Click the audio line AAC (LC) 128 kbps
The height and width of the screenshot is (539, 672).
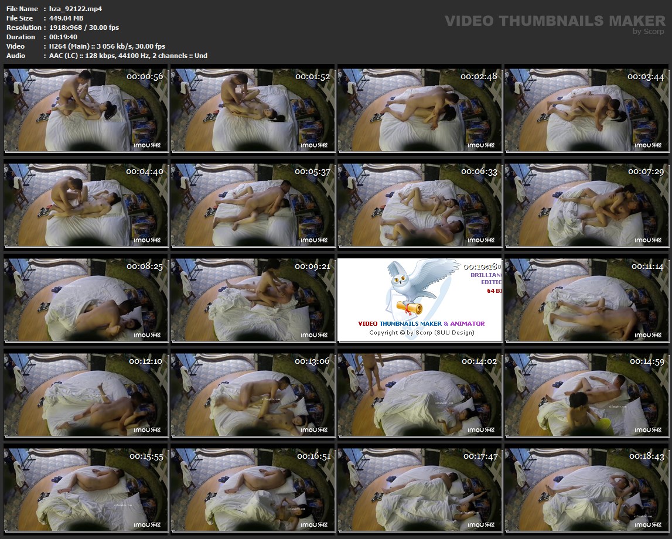[x=128, y=56]
